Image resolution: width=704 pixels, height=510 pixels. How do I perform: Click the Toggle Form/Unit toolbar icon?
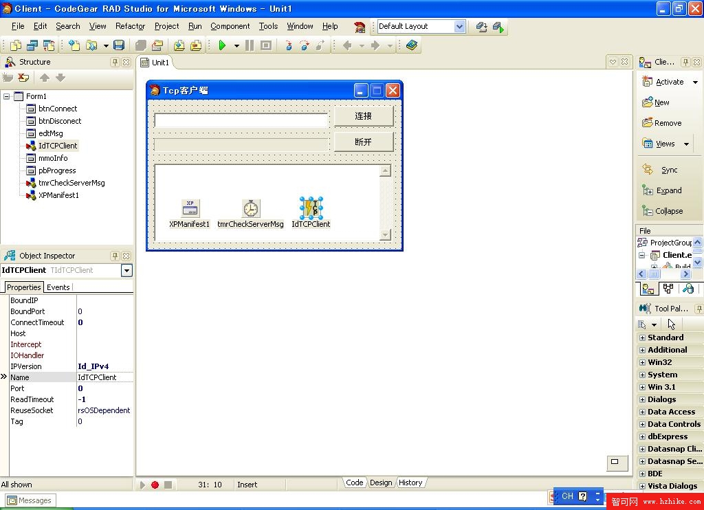49,45
